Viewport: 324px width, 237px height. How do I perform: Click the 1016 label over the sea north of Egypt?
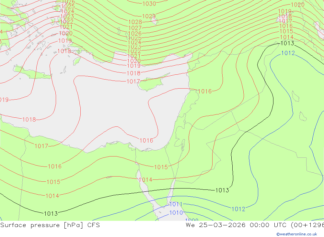point(146,140)
